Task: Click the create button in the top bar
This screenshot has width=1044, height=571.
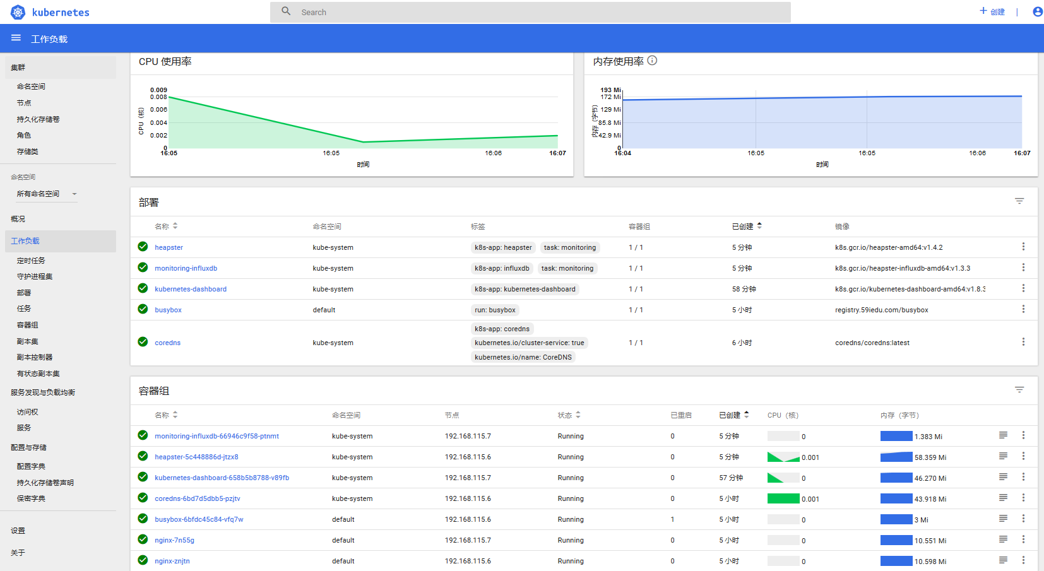Action: tap(992, 11)
